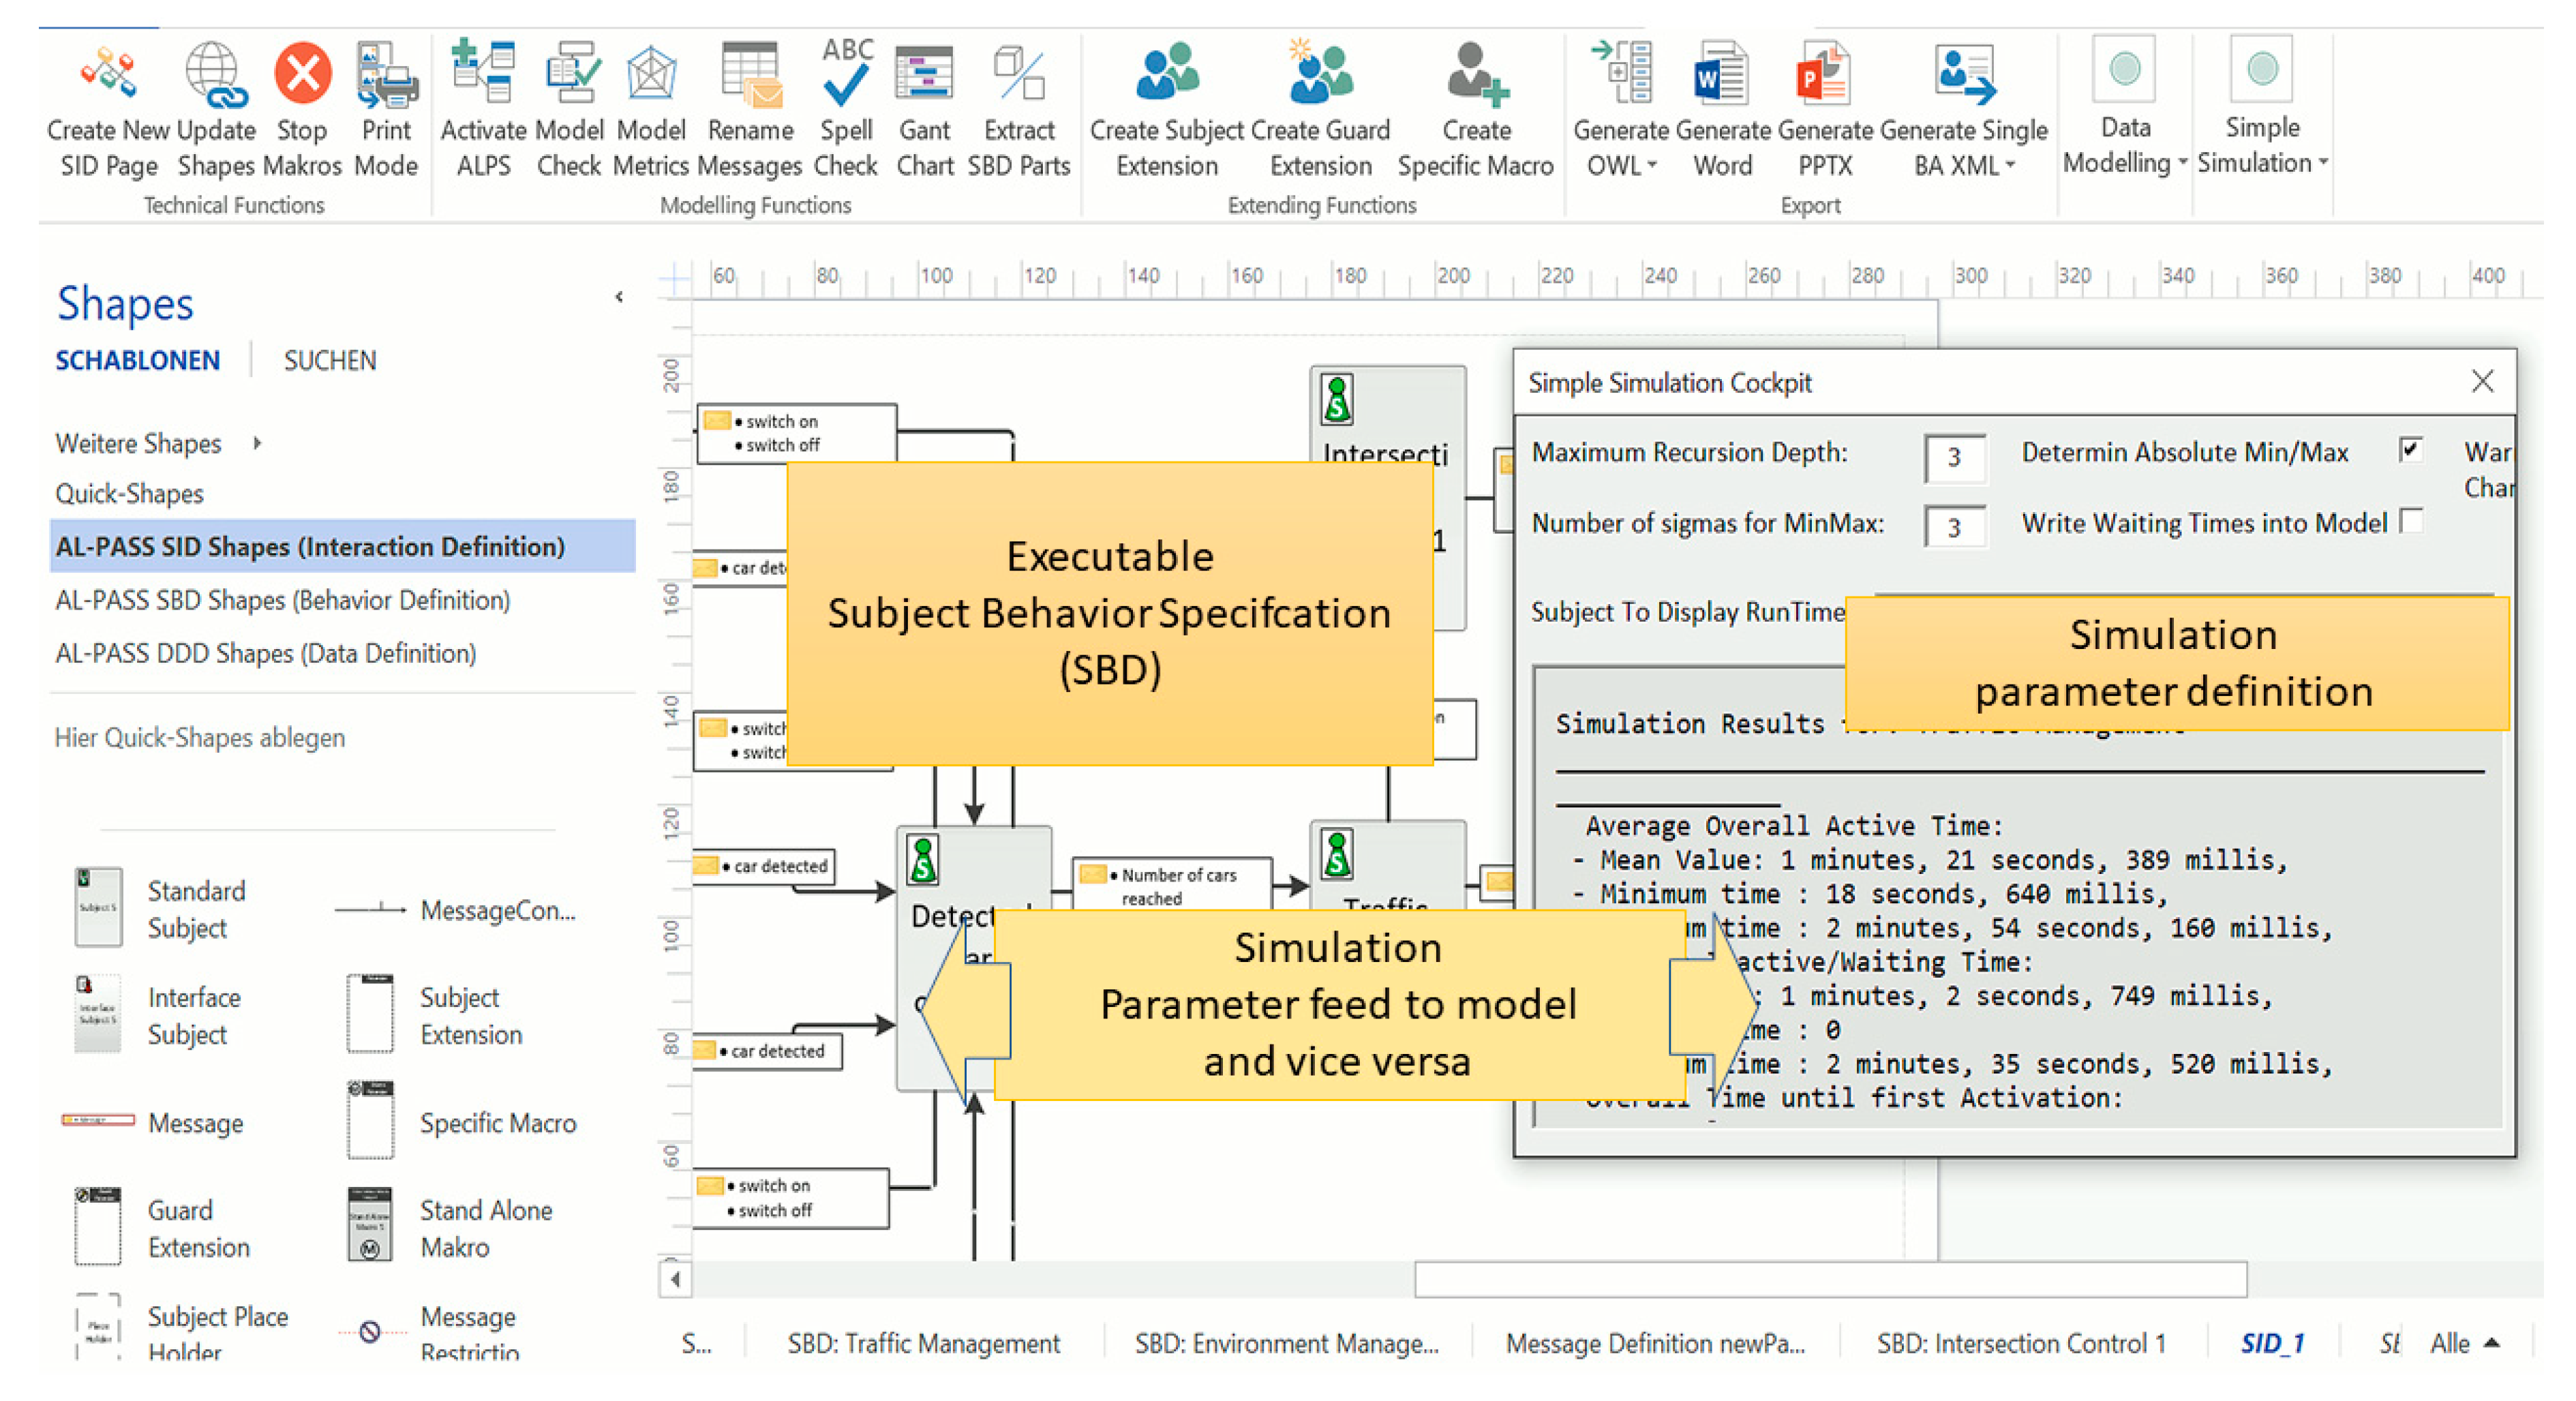Viewport: 2576px width, 1401px height.
Task: Select AL-PASS SBD Shapes stencil
Action: pyautogui.click(x=282, y=600)
